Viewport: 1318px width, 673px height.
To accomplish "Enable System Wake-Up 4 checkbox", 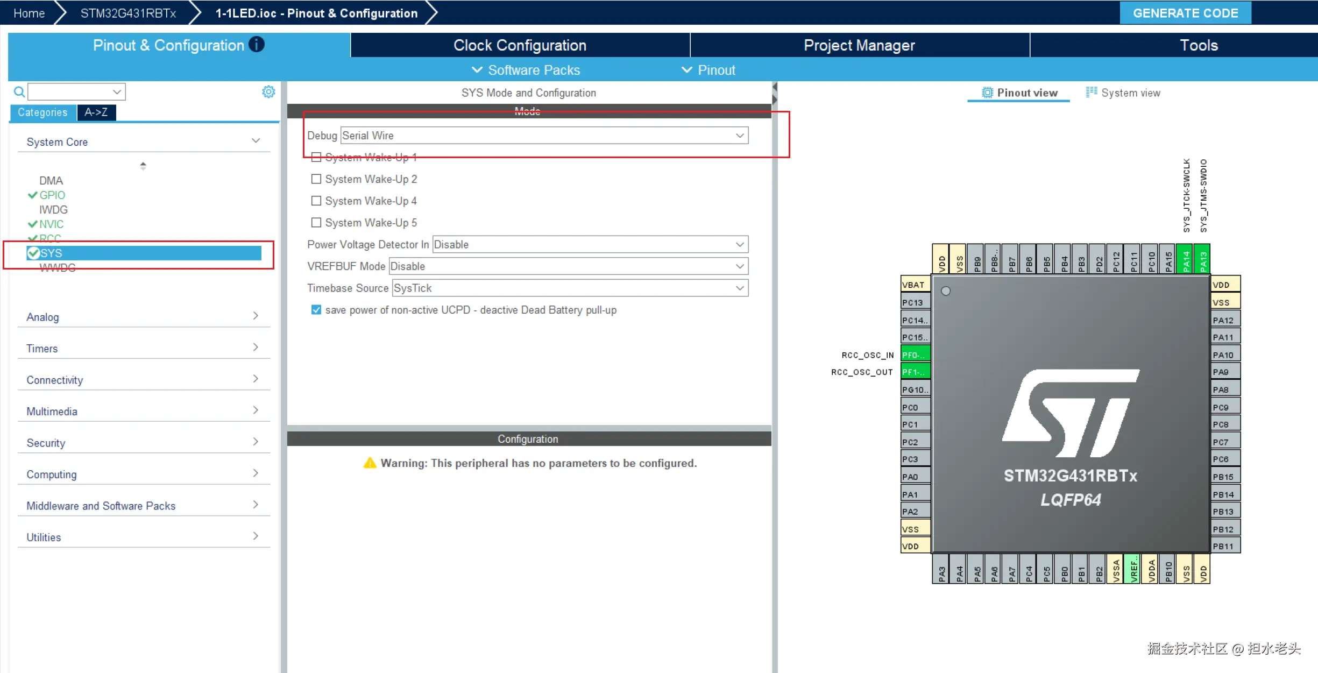I will tap(316, 201).
